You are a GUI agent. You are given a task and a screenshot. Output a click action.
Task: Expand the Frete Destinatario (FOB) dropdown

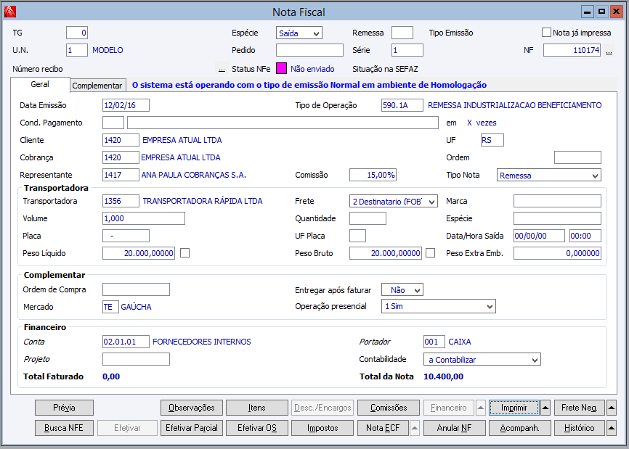(x=394, y=202)
